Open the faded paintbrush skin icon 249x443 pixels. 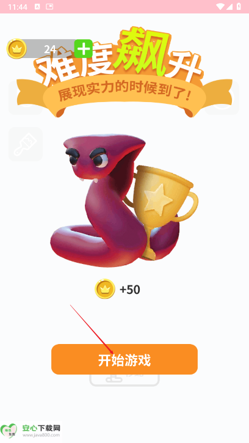pyautogui.click(x=26, y=144)
